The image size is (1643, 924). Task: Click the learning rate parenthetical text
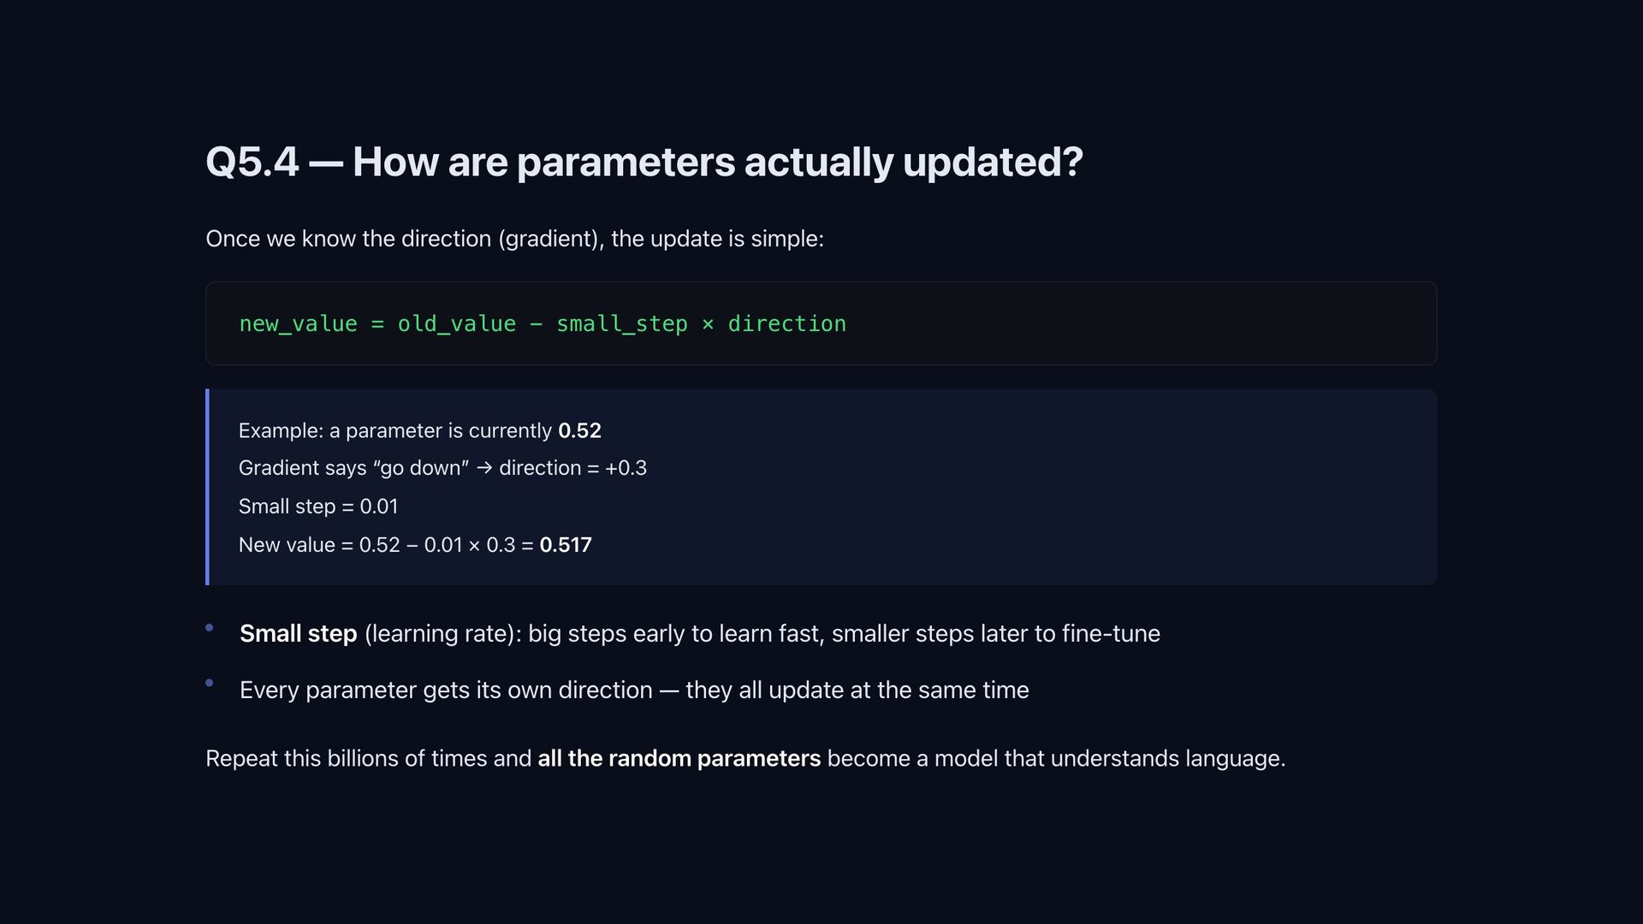(x=442, y=634)
